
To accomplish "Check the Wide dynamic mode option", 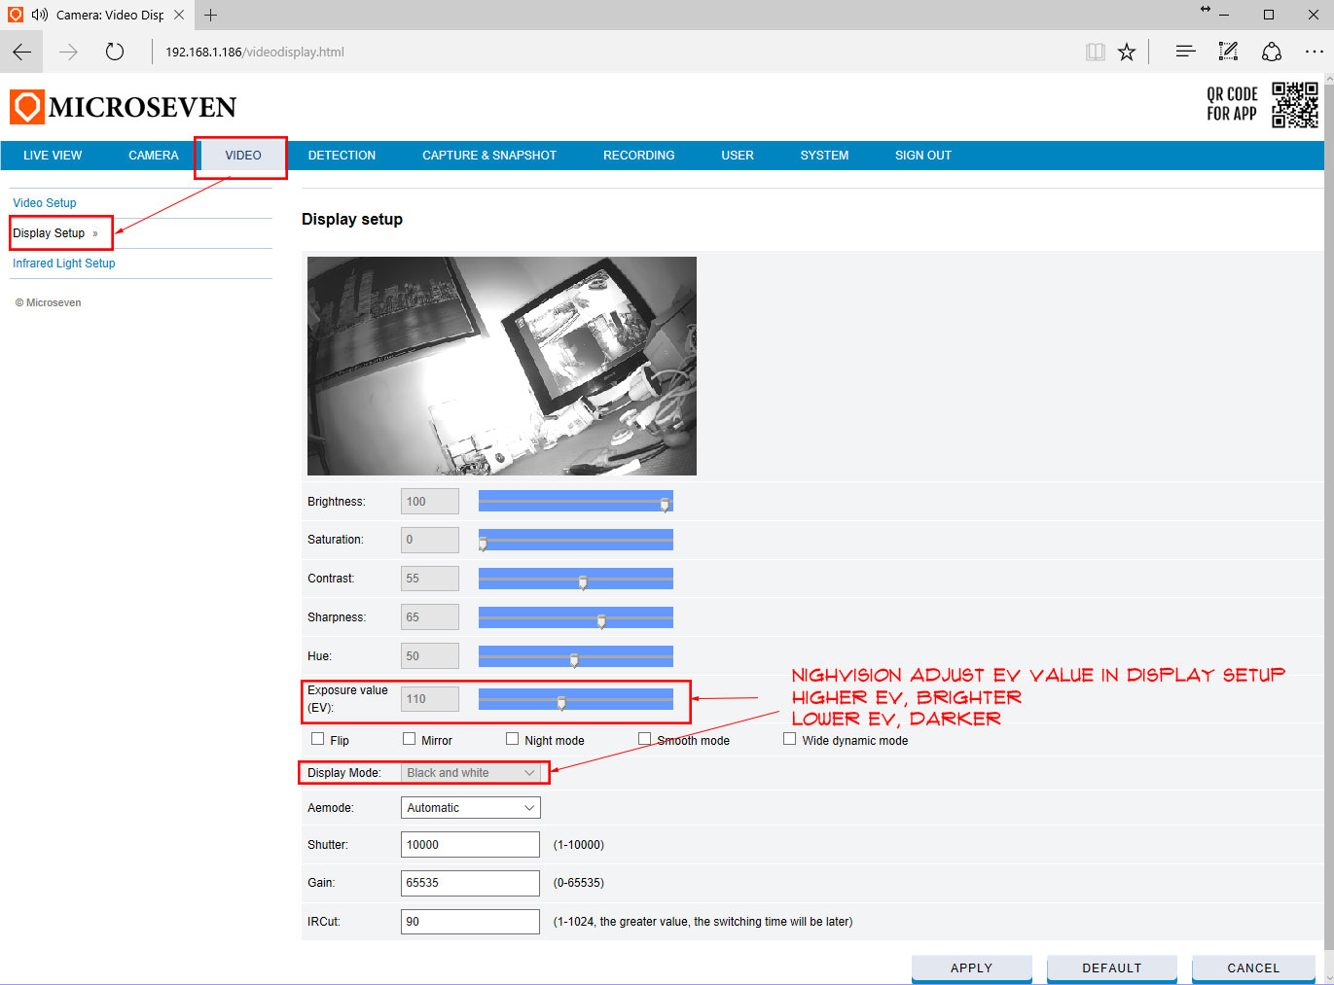I will pos(789,739).
